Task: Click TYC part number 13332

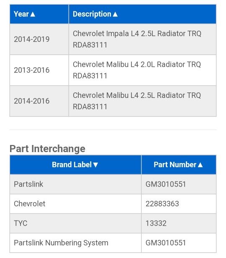Action: coord(156,223)
